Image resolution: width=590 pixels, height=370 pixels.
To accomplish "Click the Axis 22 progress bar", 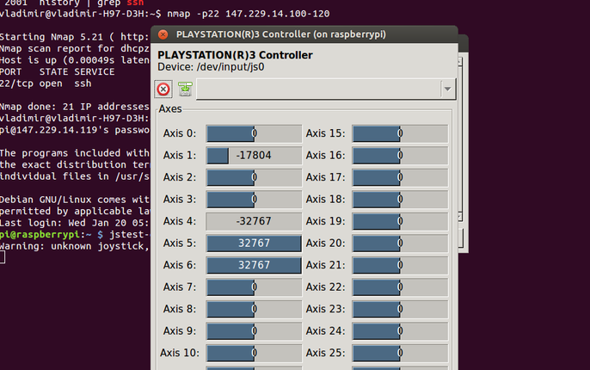I will pos(400,287).
